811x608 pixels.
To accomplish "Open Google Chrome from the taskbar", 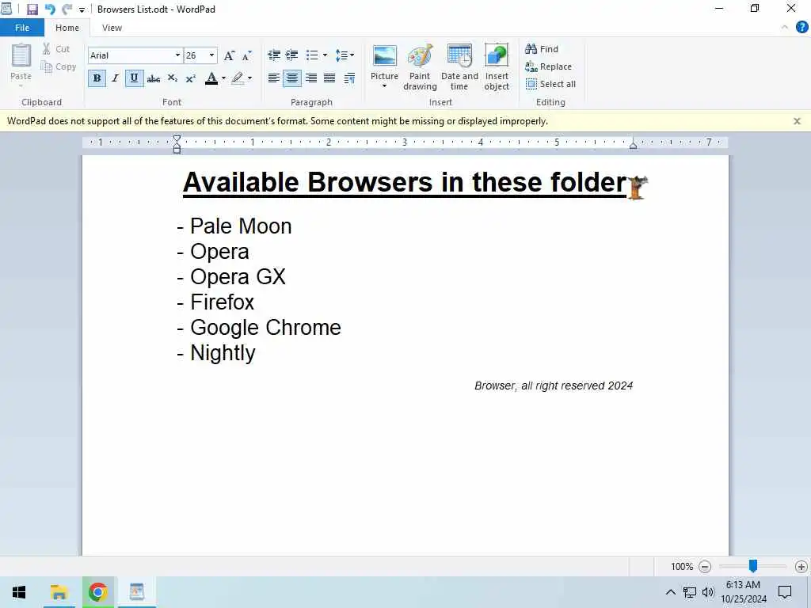I will pos(97,592).
